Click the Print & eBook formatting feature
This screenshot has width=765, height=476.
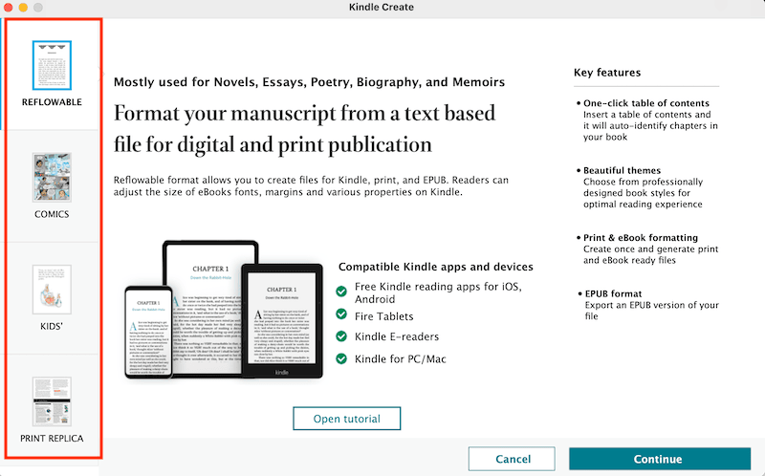tap(648, 249)
